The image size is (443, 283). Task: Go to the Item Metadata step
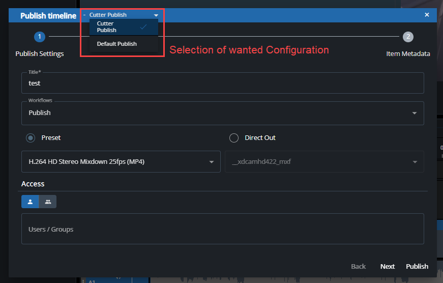(x=408, y=53)
